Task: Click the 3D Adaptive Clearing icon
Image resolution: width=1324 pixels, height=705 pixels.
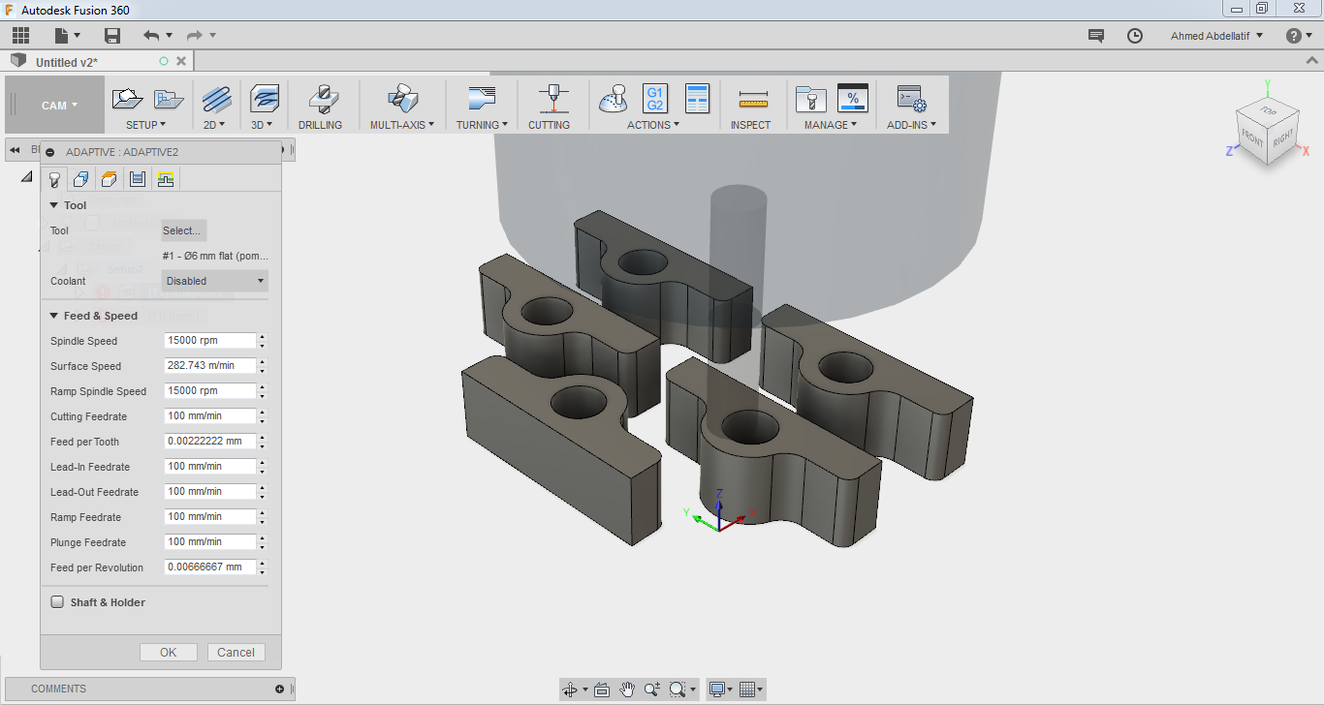Action: [265, 98]
